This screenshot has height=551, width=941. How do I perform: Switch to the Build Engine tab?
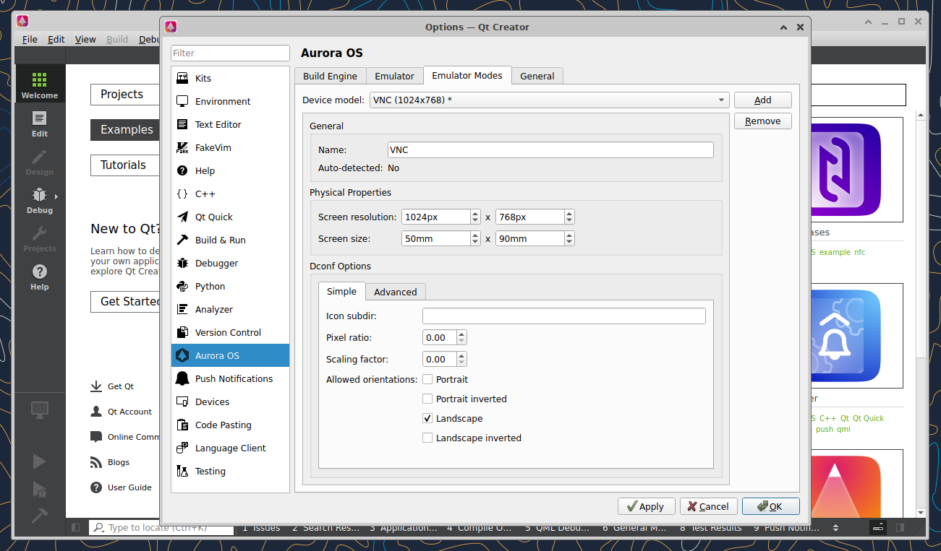tap(330, 76)
